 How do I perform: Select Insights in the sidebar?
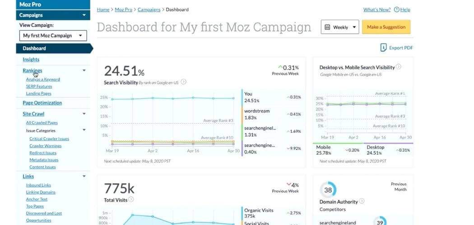(31, 59)
